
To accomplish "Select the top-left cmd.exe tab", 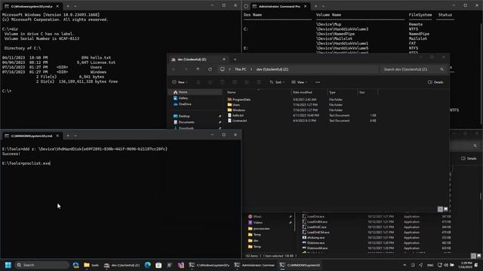I will [x=32, y=6].
